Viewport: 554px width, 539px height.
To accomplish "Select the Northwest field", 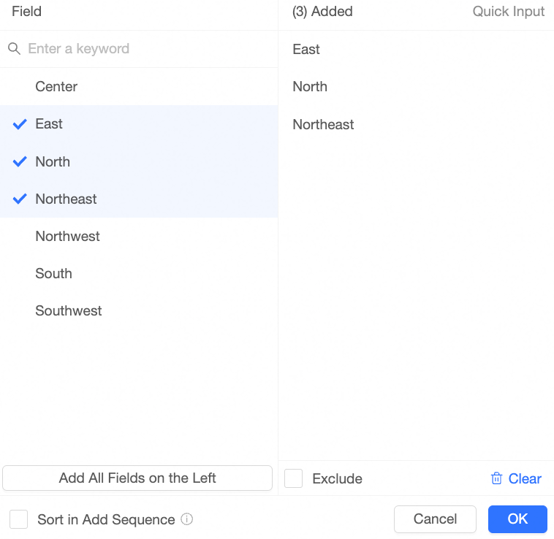I will pyautogui.click(x=67, y=236).
